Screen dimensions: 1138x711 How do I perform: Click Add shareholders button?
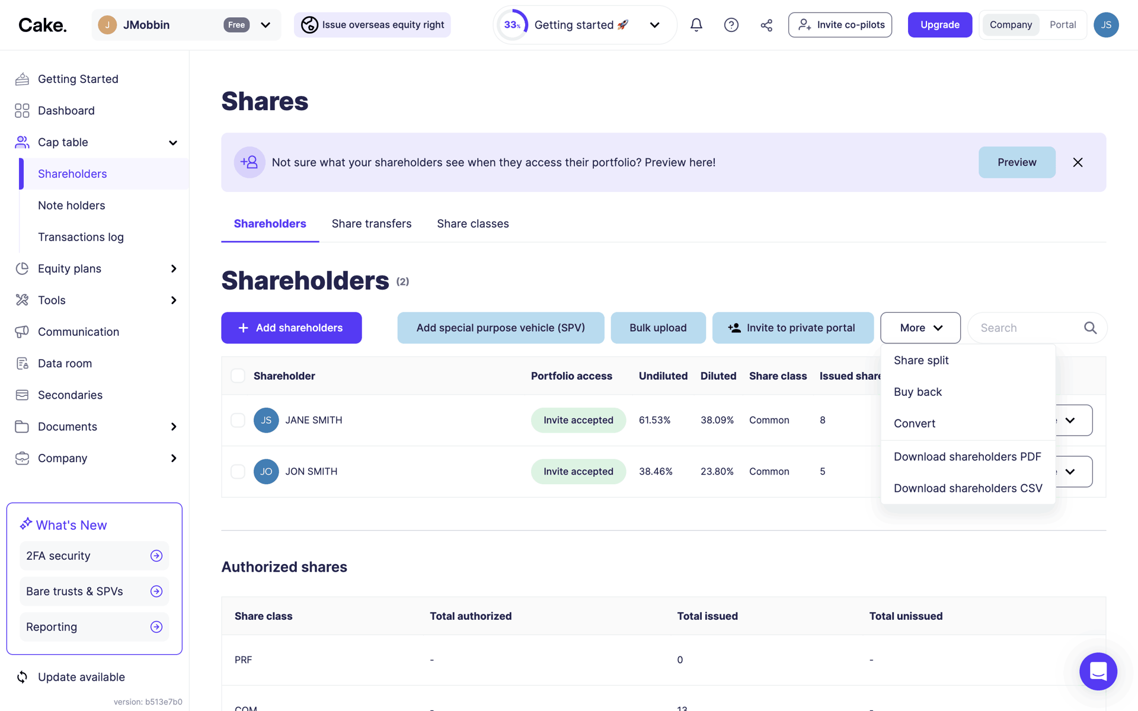(291, 328)
